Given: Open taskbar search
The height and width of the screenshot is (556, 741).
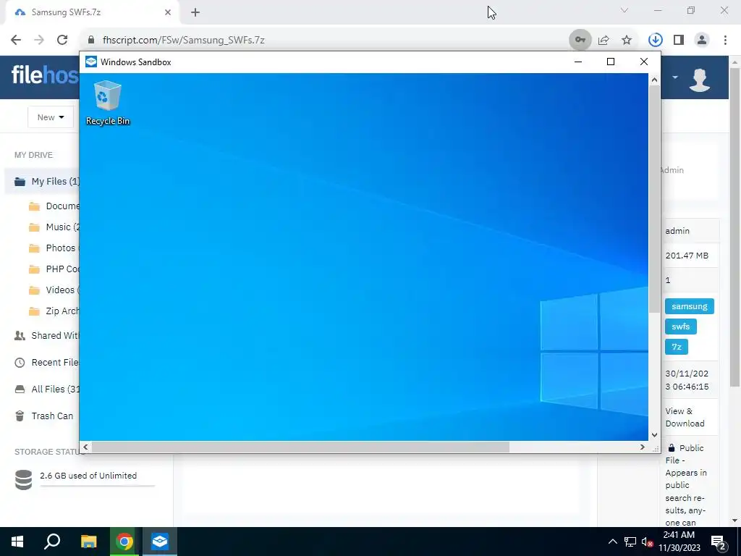Looking at the screenshot, I should click(52, 542).
